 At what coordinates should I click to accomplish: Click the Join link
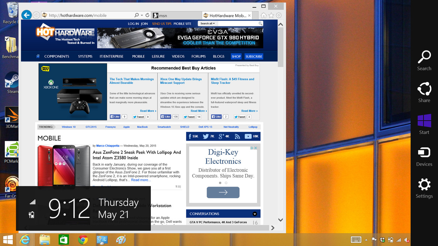click(x=145, y=24)
